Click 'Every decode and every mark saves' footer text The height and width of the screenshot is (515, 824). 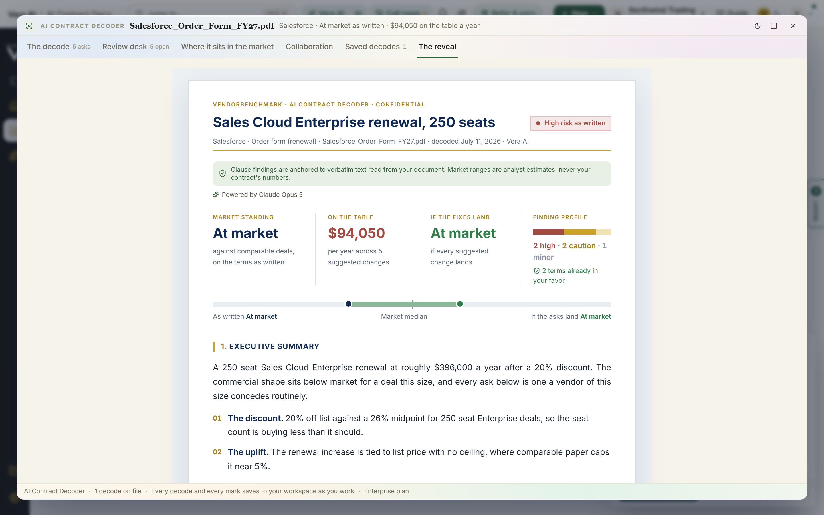(253, 491)
